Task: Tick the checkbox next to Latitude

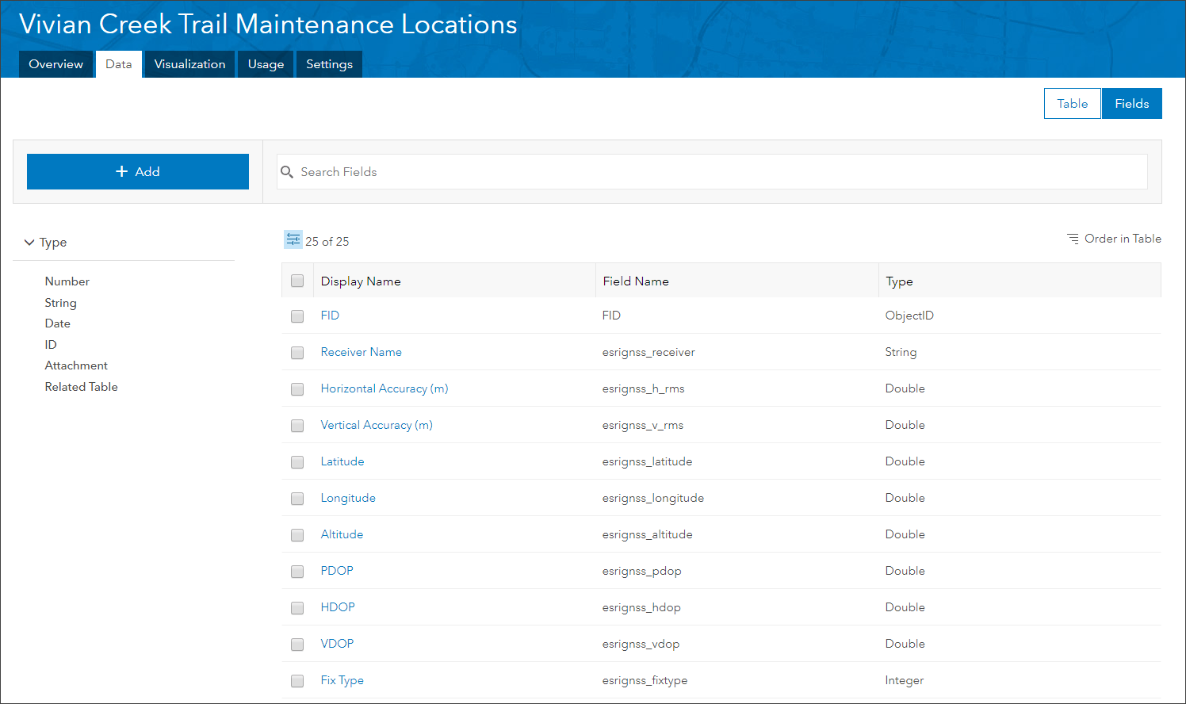Action: [297, 462]
